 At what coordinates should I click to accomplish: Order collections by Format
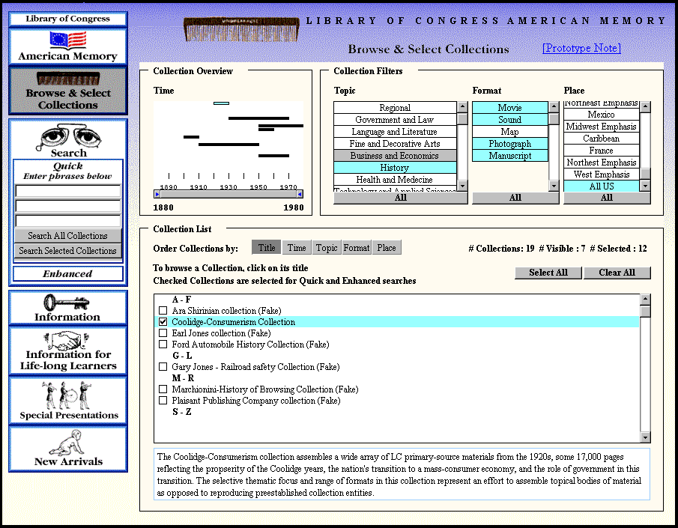point(357,248)
